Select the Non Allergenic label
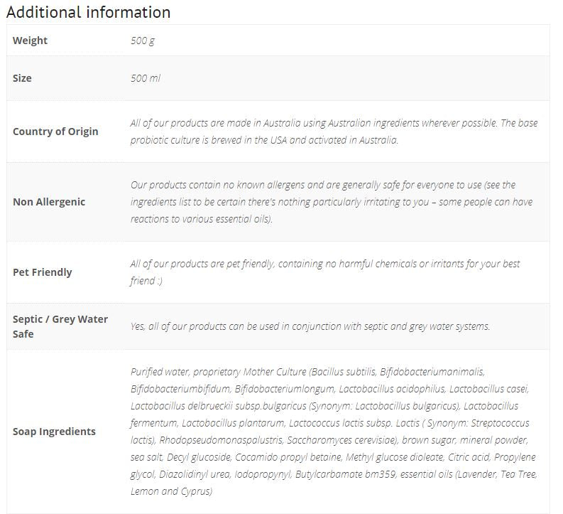This screenshot has height=514, width=563. 49,202
